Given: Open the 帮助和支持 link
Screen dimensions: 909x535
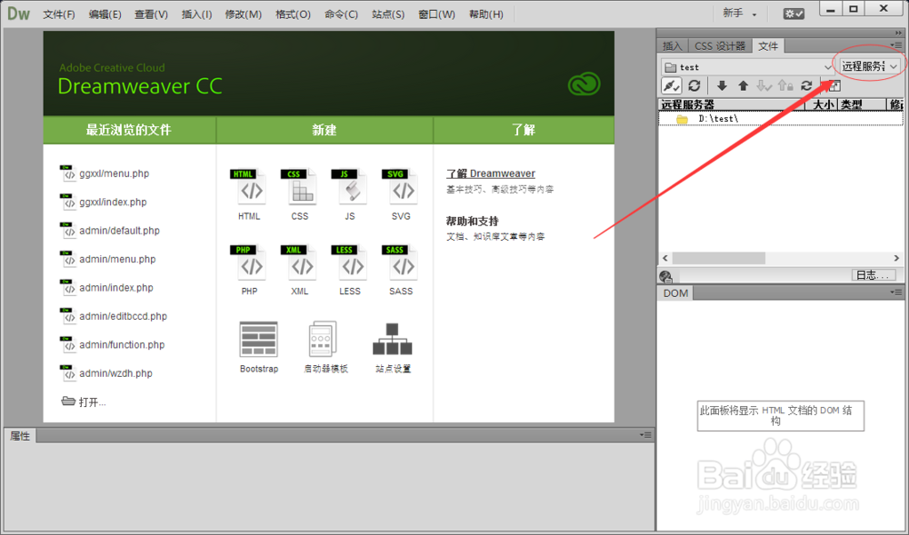Looking at the screenshot, I should pos(472,222).
